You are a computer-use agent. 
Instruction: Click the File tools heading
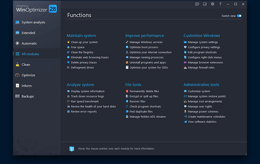[133, 85]
